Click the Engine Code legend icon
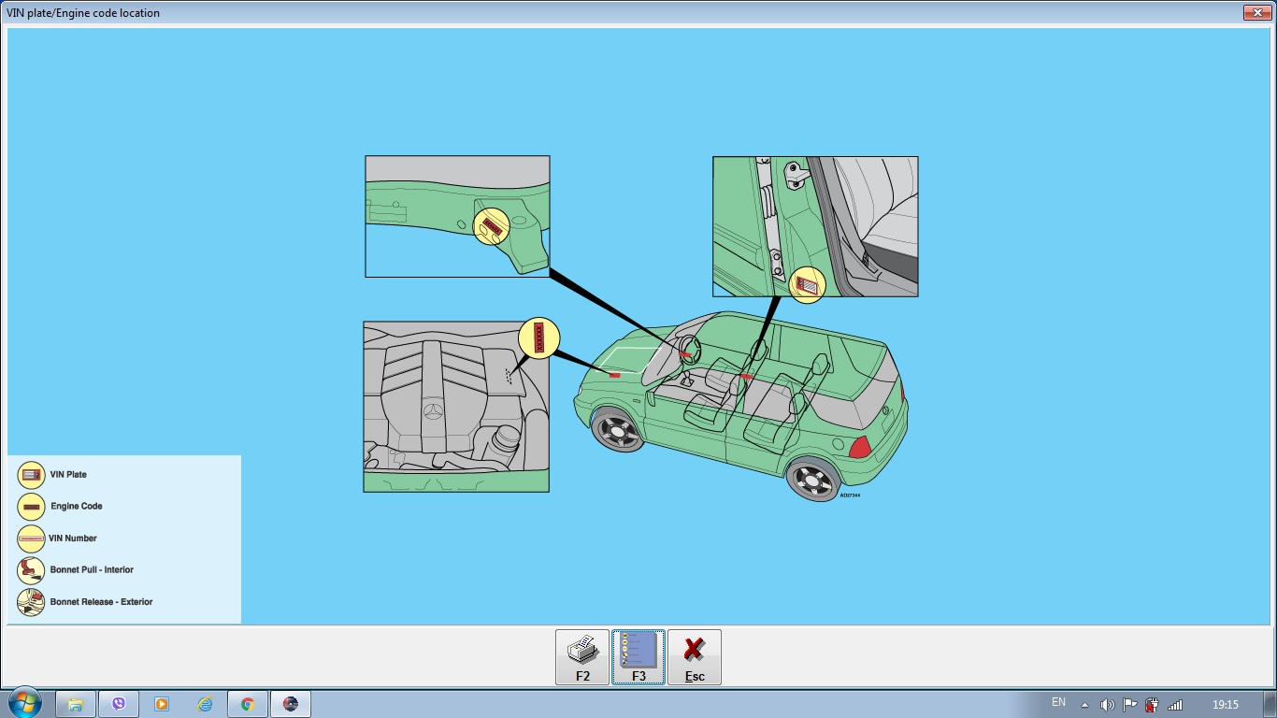The image size is (1277, 718). 31,507
